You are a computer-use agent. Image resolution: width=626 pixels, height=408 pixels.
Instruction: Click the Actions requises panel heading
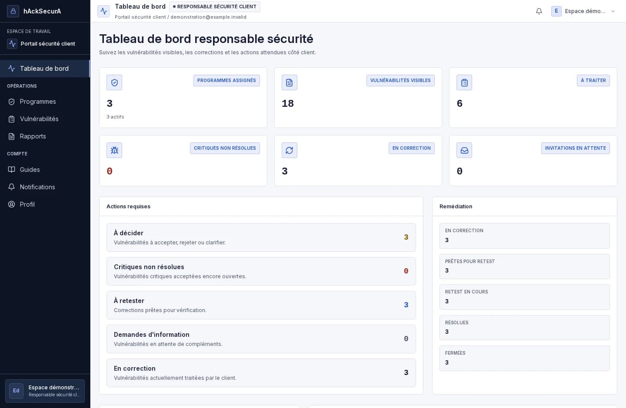128,207
